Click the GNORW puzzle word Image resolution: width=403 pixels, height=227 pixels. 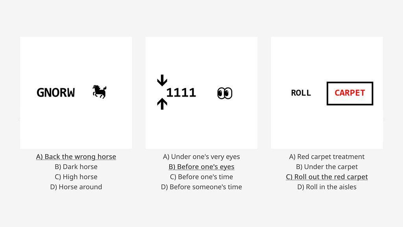[x=56, y=93]
